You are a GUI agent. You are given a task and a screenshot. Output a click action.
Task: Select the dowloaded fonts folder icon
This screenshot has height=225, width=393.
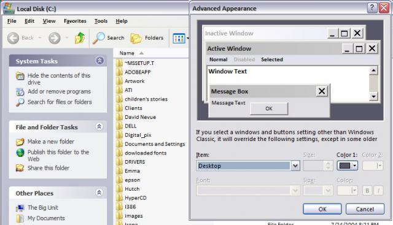pos(119,153)
